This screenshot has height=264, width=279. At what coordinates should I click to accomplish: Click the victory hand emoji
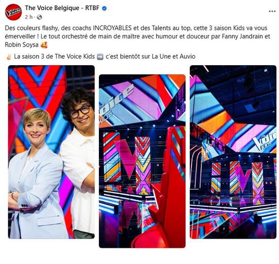click(9, 57)
